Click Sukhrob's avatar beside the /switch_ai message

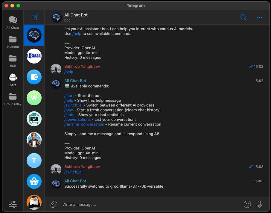(56, 169)
